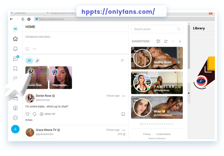
Task: Open the @gracemooretv handle
Action: (45, 134)
